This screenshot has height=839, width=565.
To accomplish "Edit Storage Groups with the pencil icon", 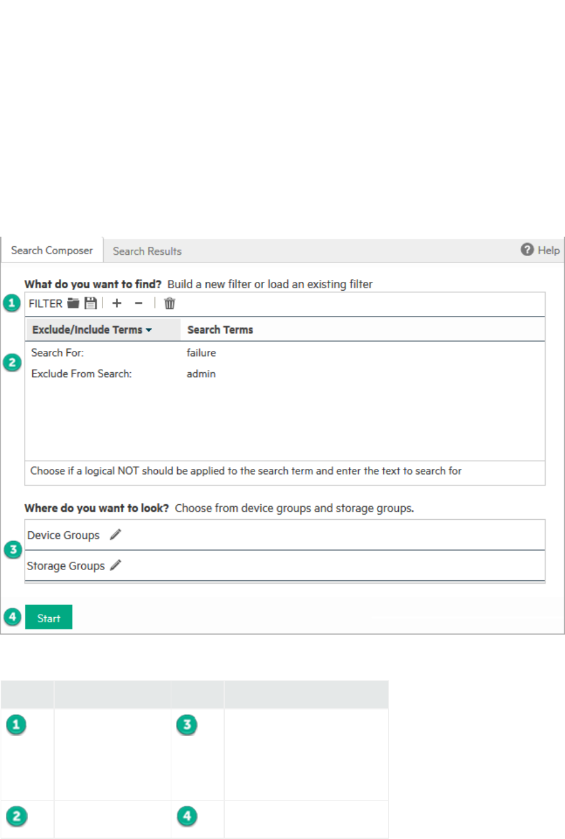I will (116, 566).
